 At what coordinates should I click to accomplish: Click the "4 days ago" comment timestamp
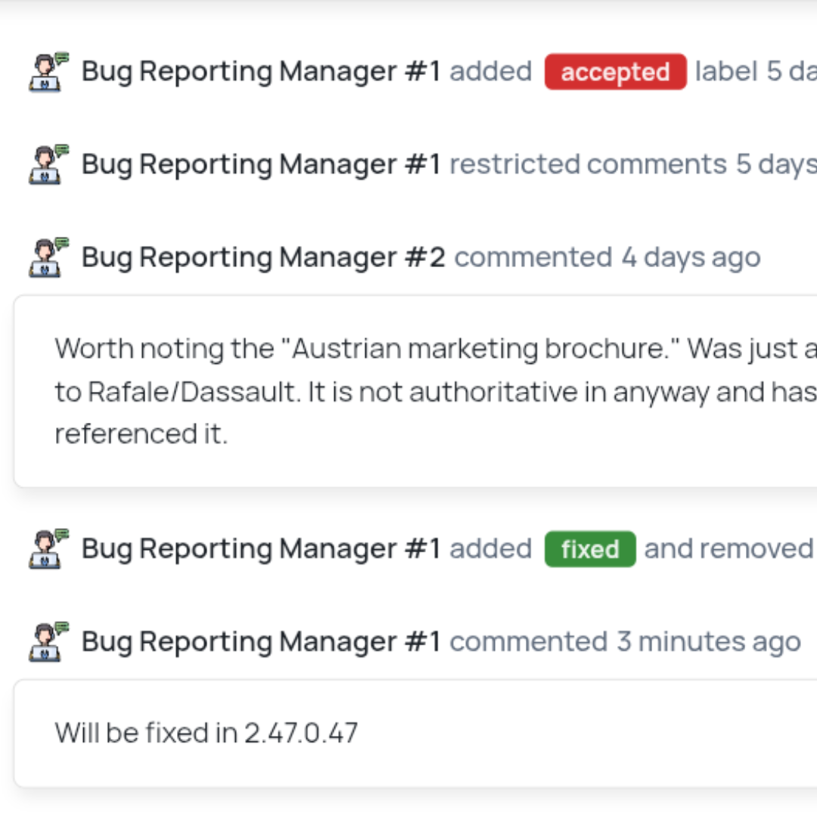click(x=691, y=257)
